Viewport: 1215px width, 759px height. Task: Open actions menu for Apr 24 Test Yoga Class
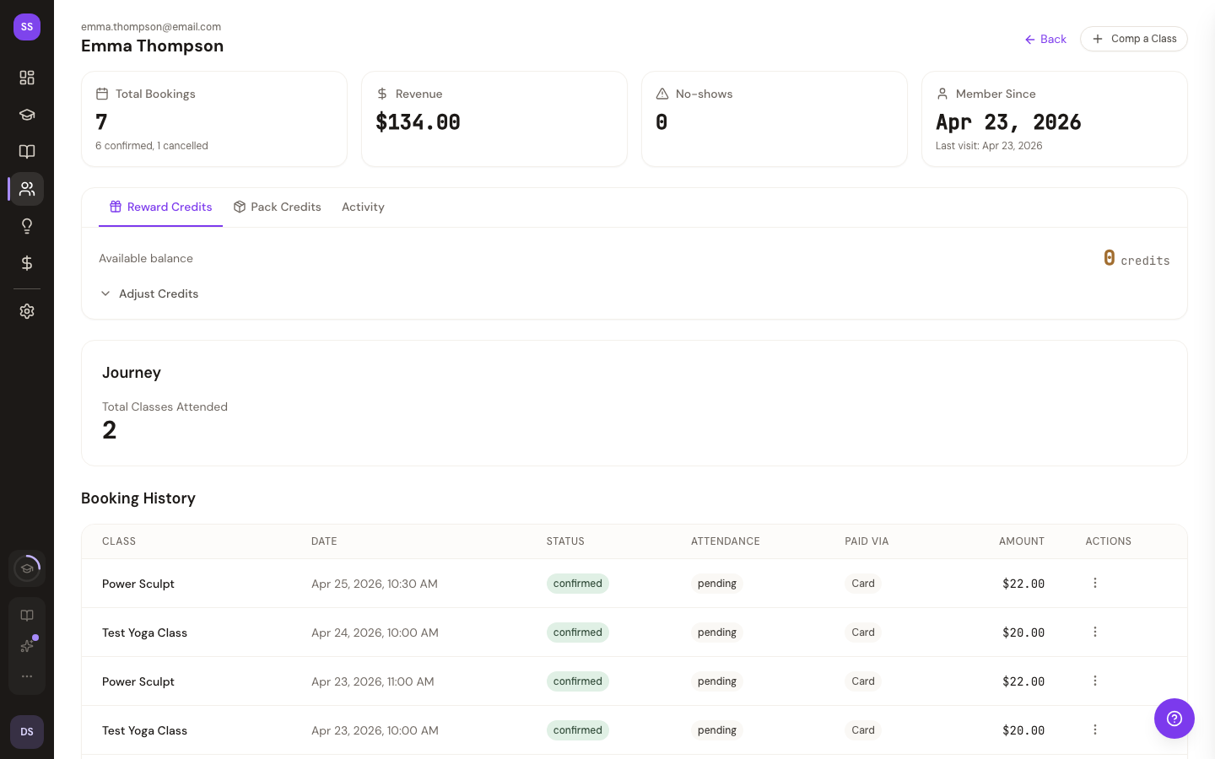(x=1094, y=632)
